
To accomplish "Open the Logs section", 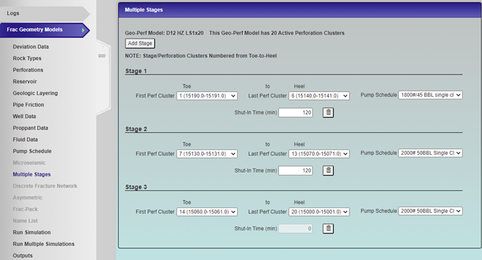I will (45, 14).
